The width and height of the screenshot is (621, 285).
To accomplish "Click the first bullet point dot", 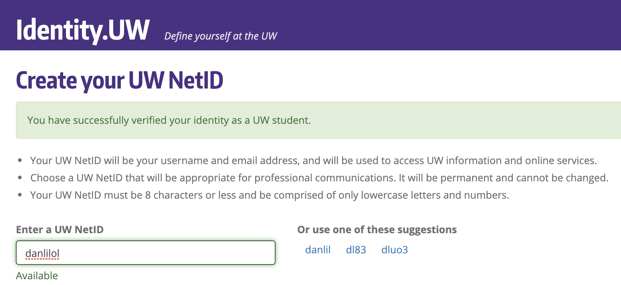I will click(20, 160).
